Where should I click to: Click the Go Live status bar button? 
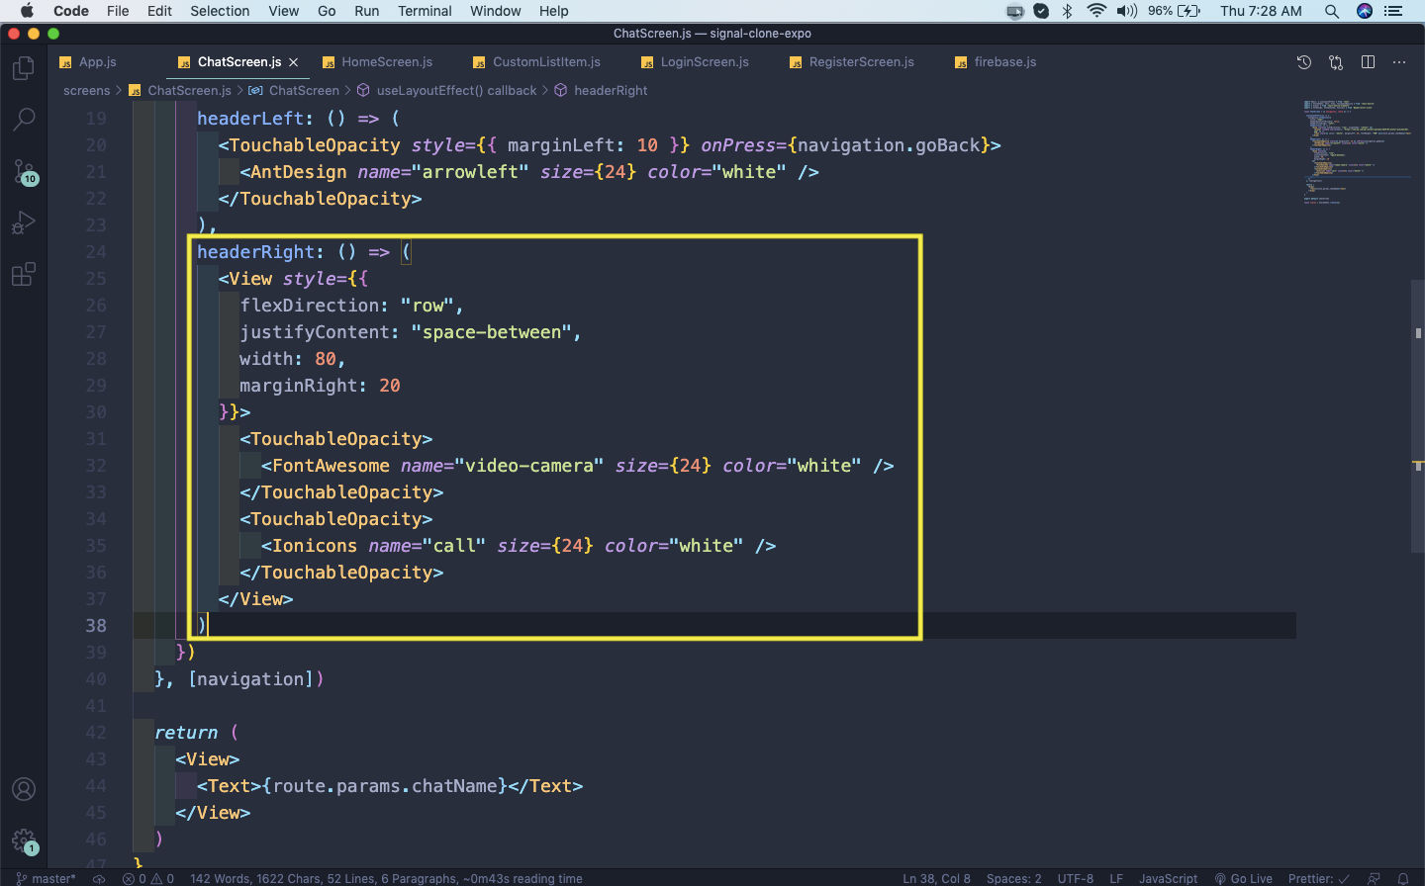click(1244, 878)
